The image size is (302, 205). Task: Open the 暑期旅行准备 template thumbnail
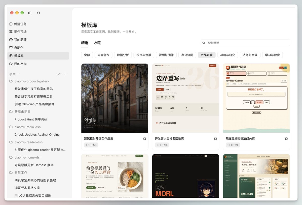tap(256, 98)
